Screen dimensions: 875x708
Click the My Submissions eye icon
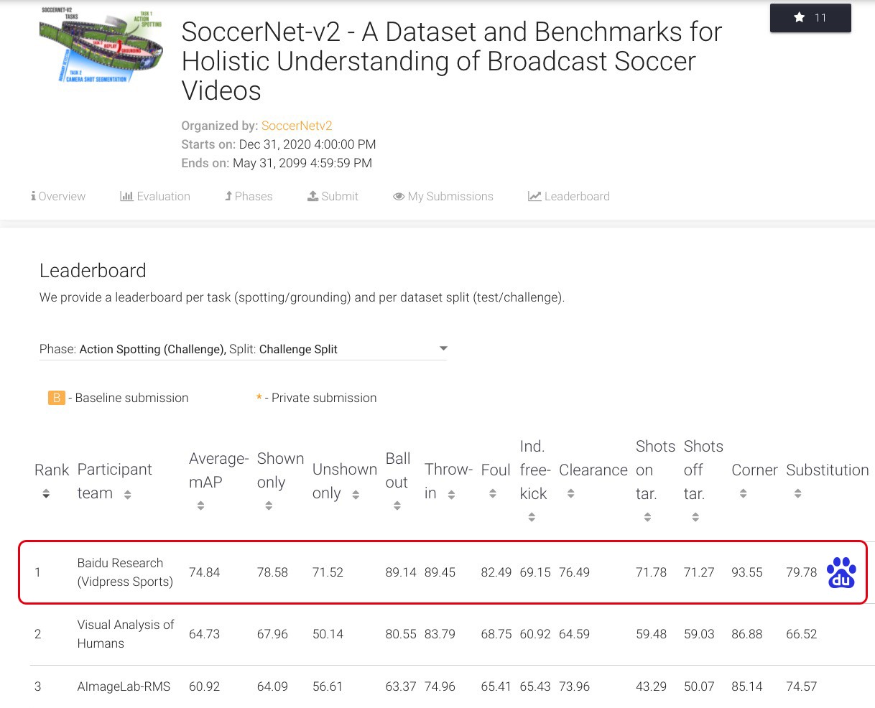(x=398, y=195)
